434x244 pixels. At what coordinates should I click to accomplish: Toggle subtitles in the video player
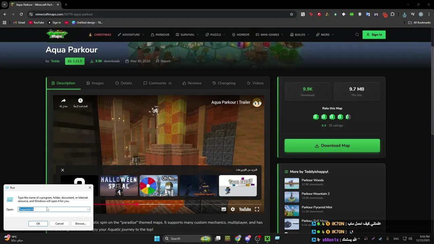pyautogui.click(x=224, y=209)
